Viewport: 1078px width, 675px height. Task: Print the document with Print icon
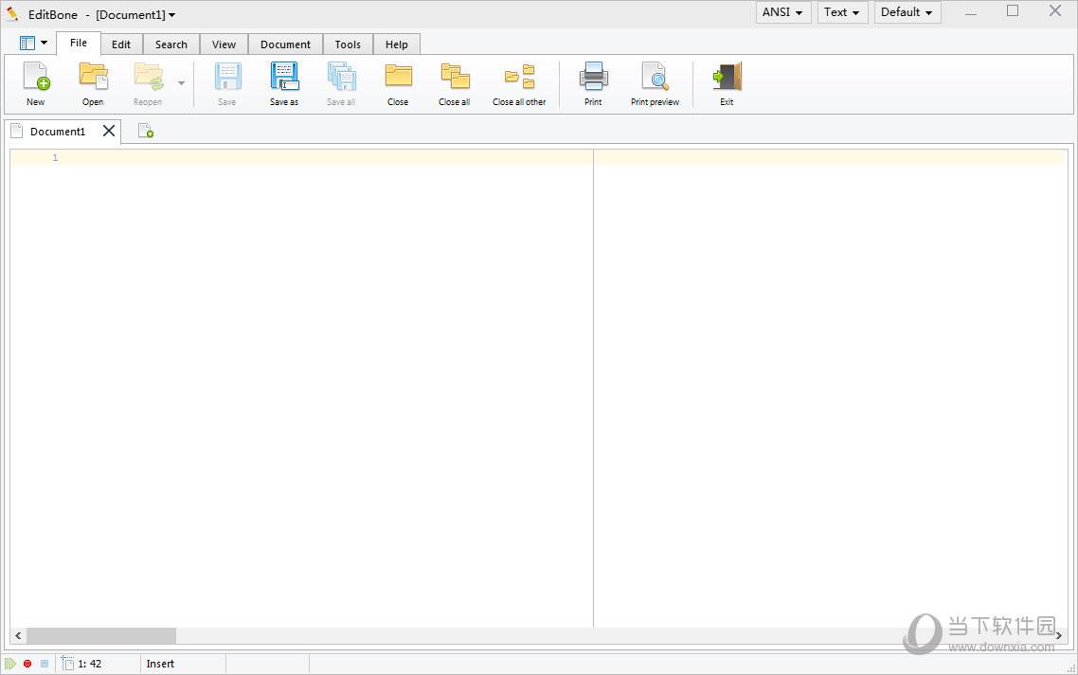coord(593,76)
